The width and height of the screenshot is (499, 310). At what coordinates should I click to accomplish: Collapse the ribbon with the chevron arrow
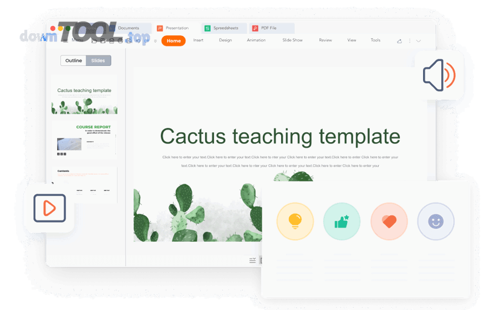419,41
